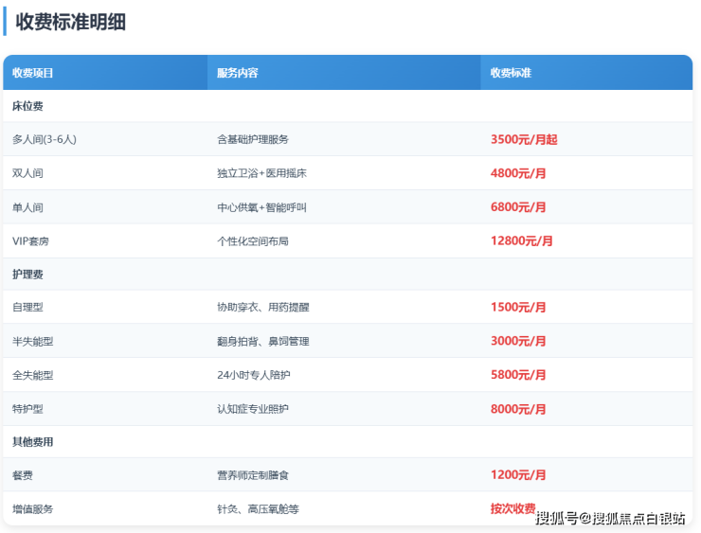The width and height of the screenshot is (701, 533).
Task: Click the 服务内容 column header
Action: coord(238,73)
